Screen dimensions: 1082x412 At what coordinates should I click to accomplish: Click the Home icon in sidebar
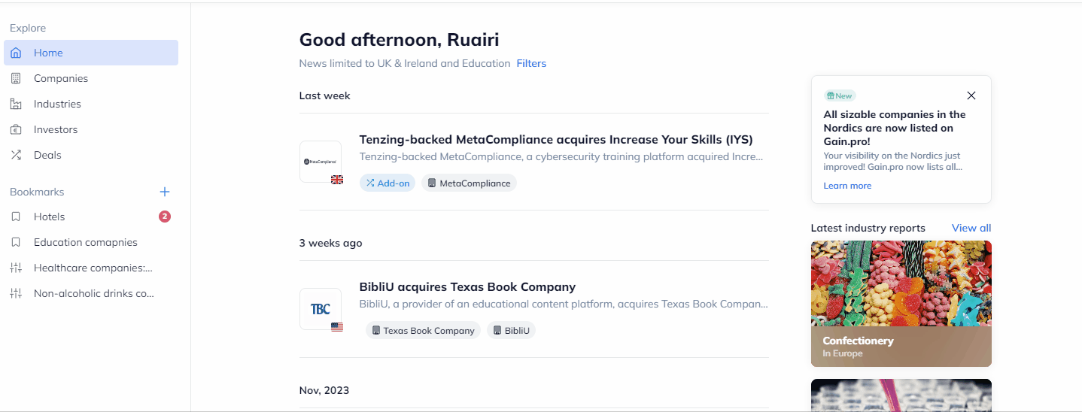click(x=16, y=53)
